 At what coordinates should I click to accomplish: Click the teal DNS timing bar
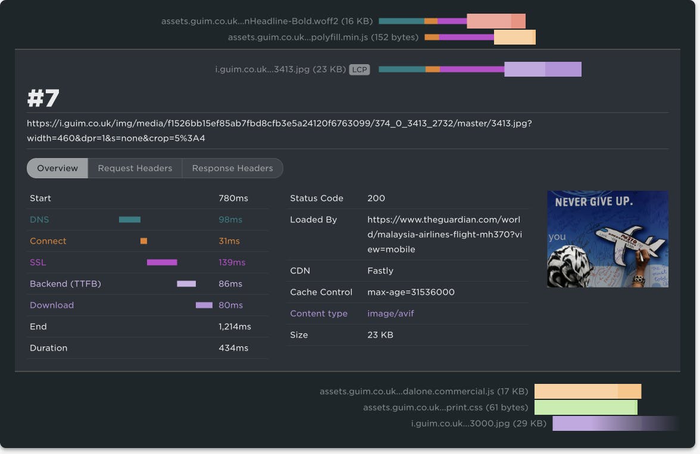(130, 219)
